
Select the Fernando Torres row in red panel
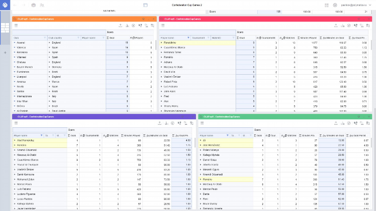[x=264, y=52]
